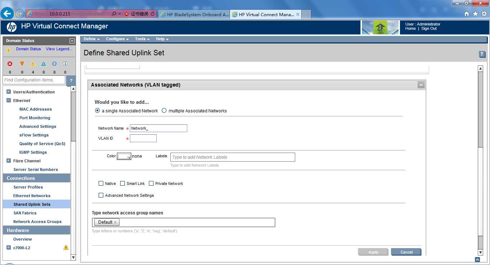490x265 pixels.
Task: Click the network access group names field
Action: point(183,222)
